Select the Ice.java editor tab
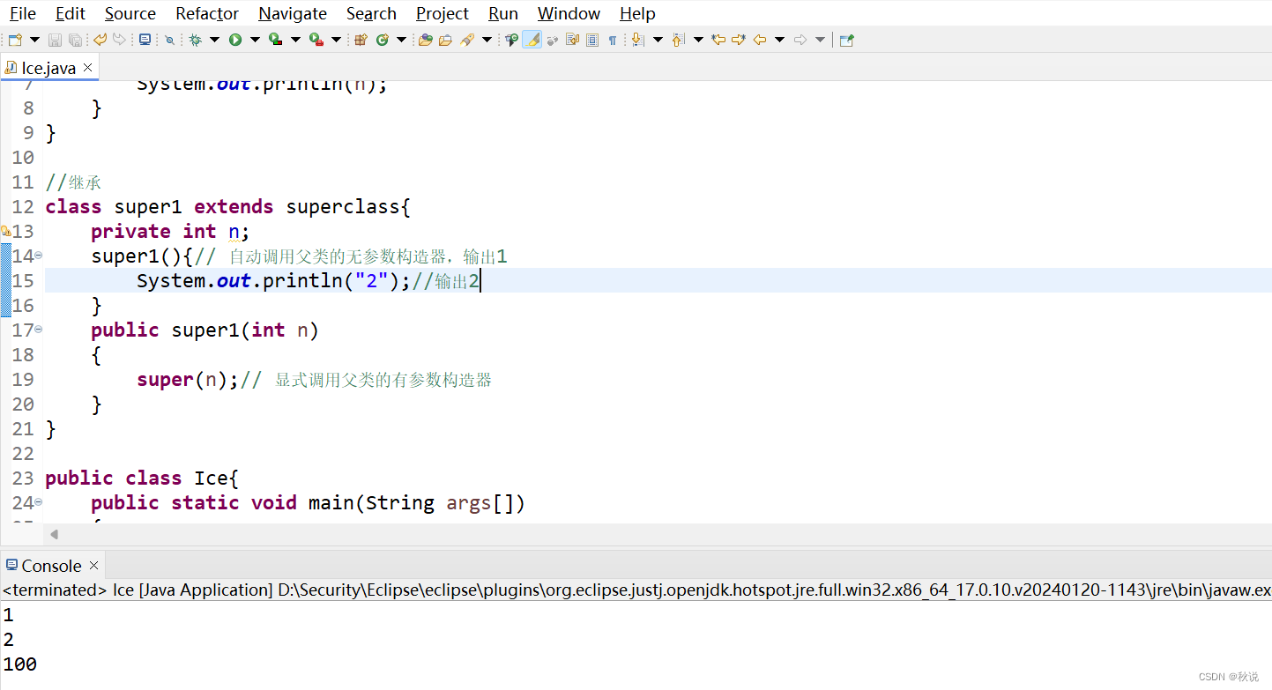Viewport: 1272px width, 690px height. coord(48,68)
